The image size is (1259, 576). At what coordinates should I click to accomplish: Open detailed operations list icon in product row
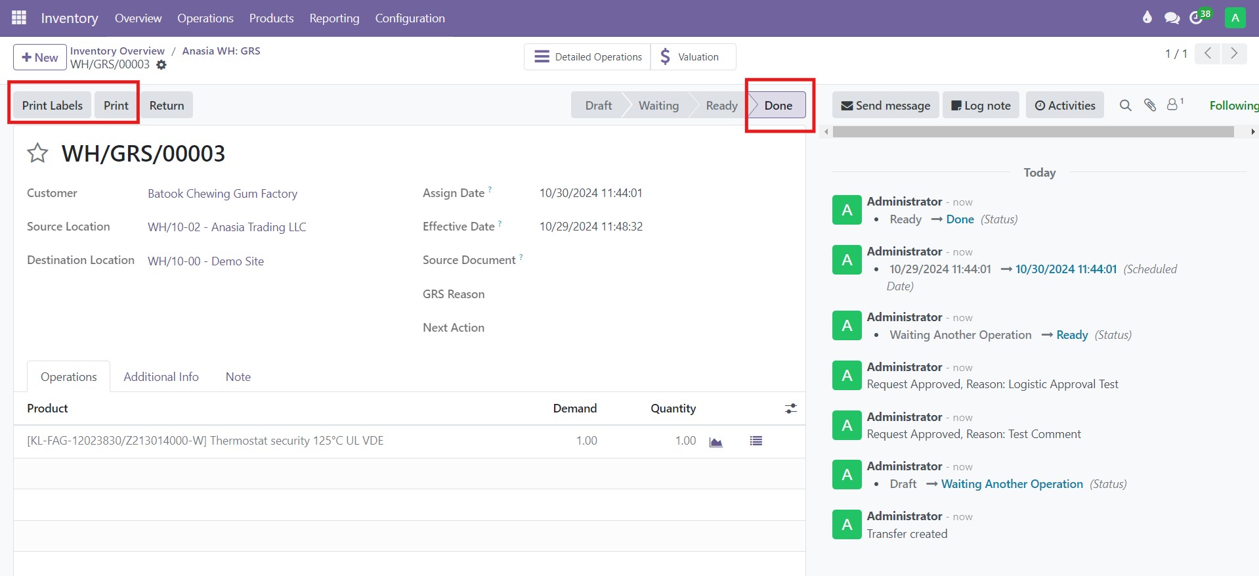(756, 441)
